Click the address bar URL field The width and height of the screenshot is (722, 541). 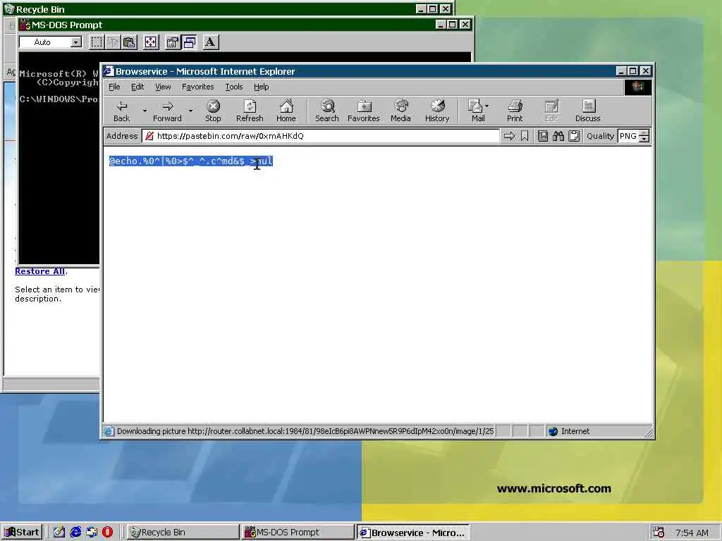point(321,136)
